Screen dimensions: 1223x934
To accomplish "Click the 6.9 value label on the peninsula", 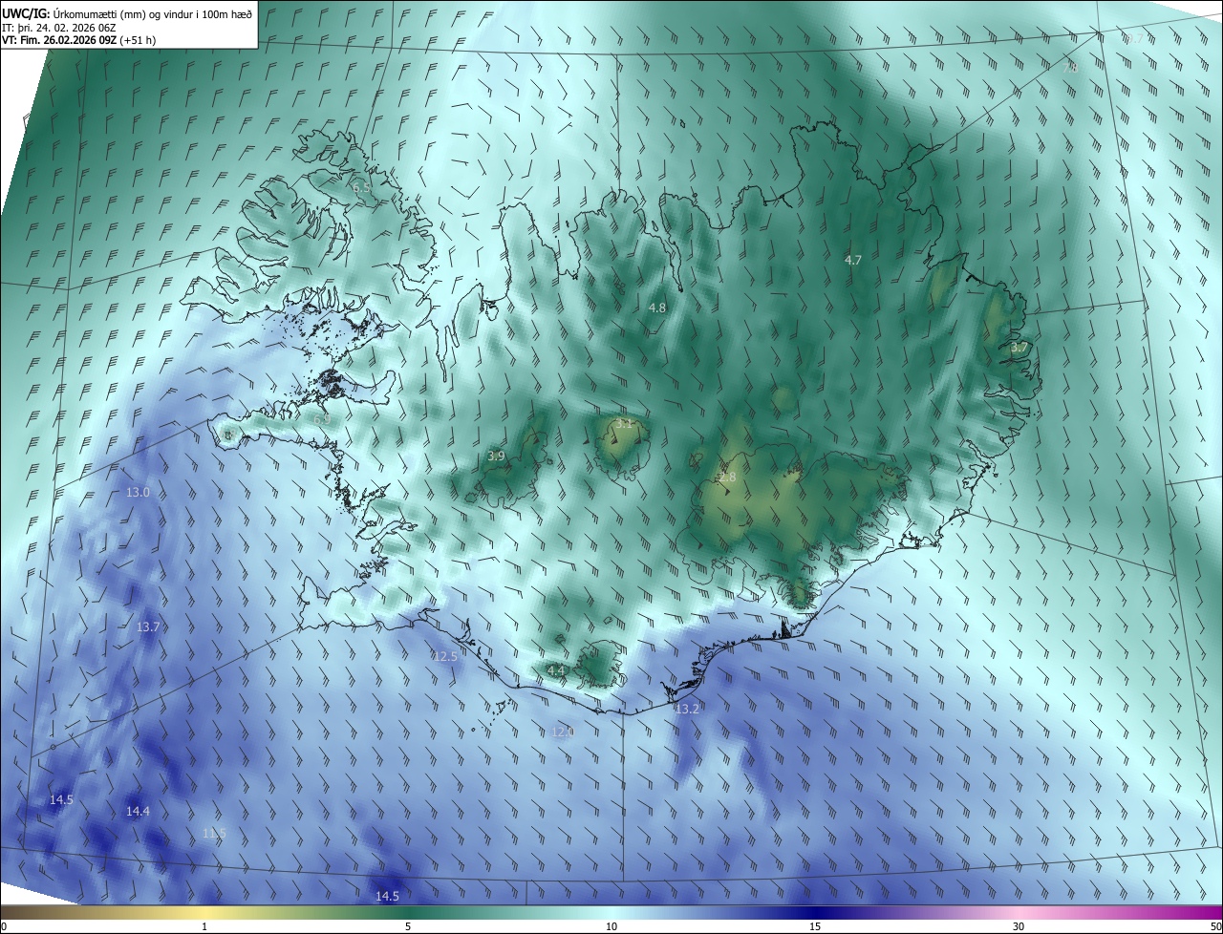I will [x=322, y=418].
